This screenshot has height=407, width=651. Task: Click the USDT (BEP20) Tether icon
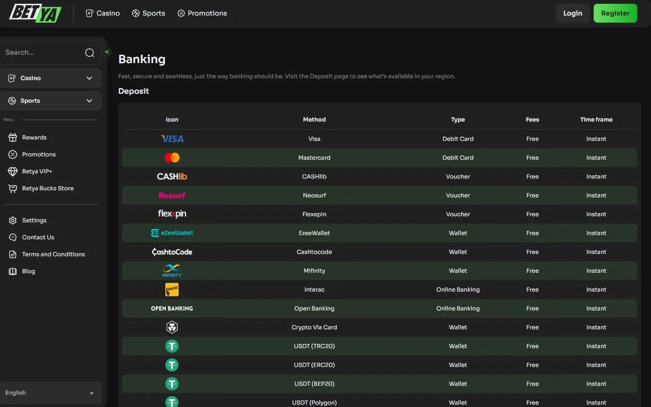tap(172, 384)
